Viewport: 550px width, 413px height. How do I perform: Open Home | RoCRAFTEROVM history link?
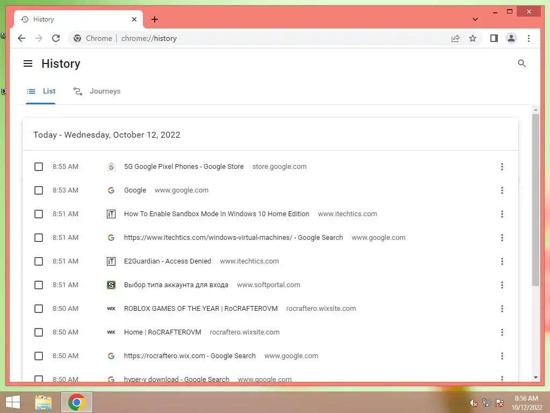click(162, 332)
